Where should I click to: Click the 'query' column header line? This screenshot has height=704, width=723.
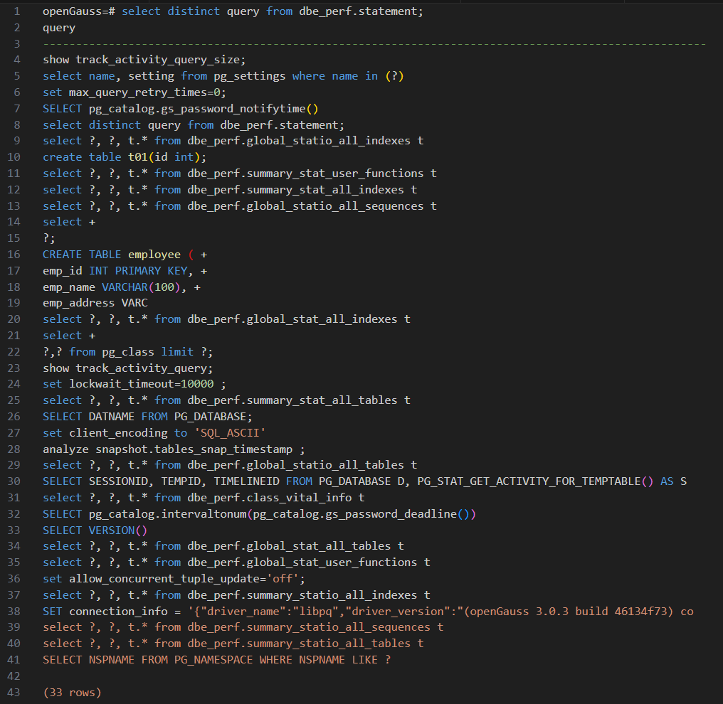[59, 28]
